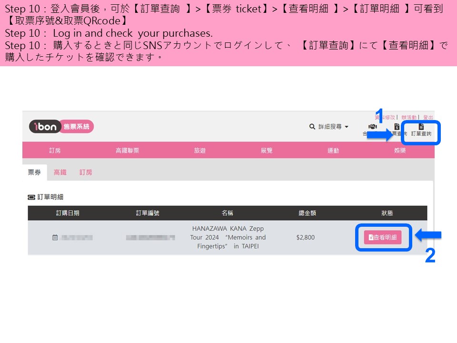This screenshot has height=343, width=457.
Task: Open 旅遊 navigation item
Action: 200,151
